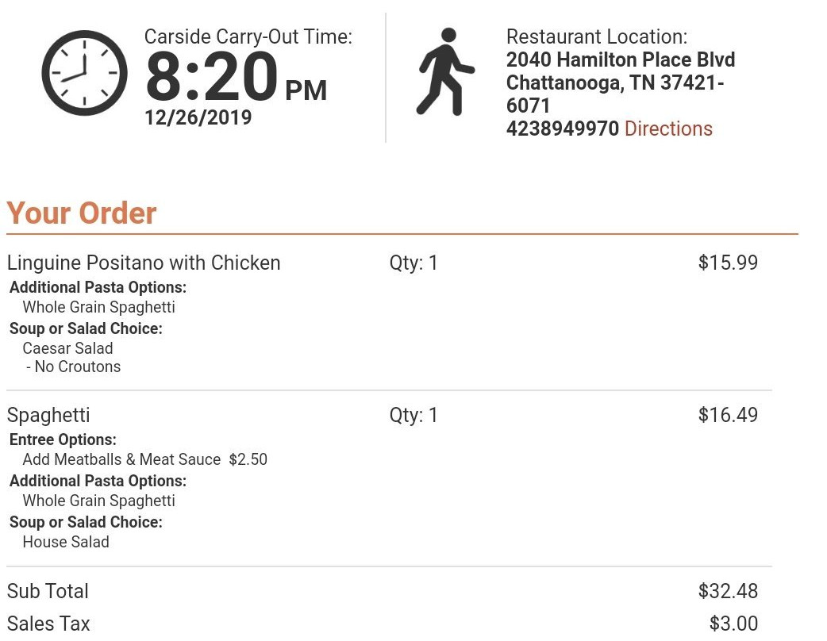This screenshot has height=641, width=827.
Task: Click the $16.49 price
Action: (728, 415)
